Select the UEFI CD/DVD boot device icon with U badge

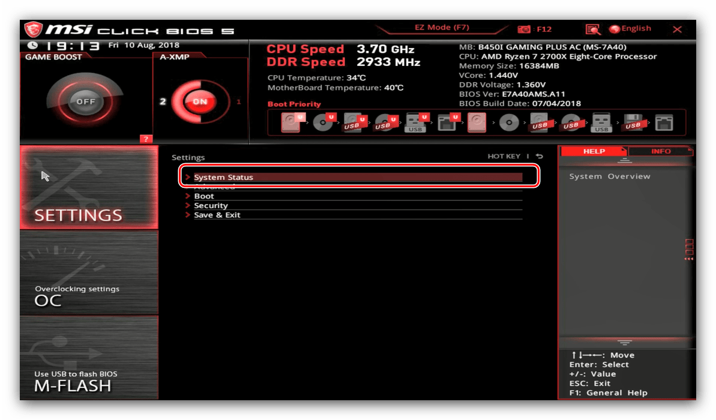324,122
